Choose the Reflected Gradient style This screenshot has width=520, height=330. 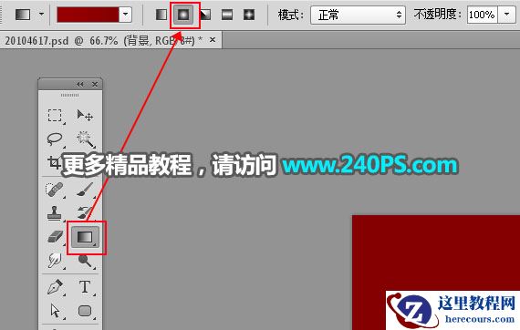pyautogui.click(x=227, y=15)
